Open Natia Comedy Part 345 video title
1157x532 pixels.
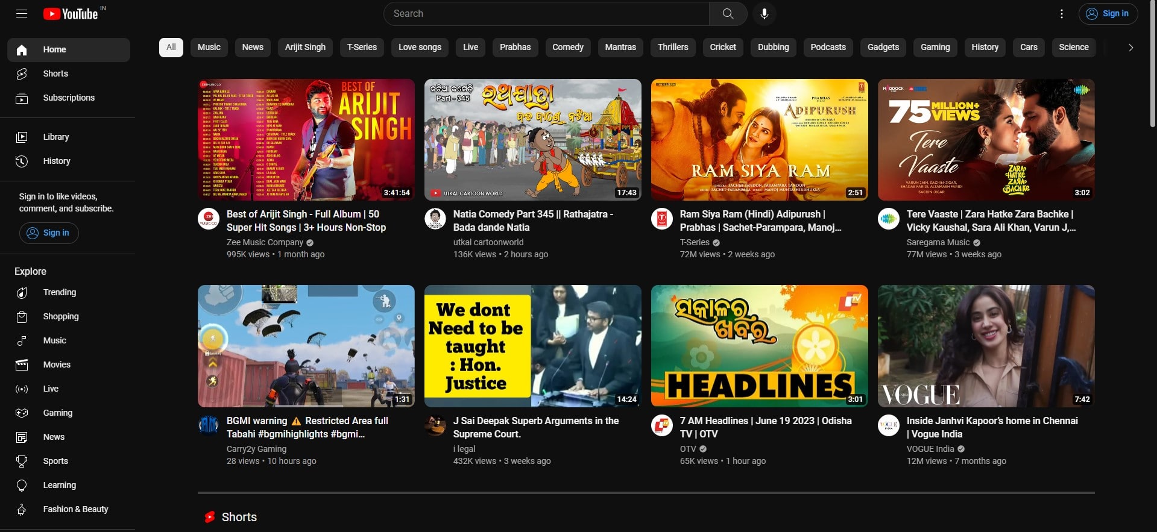click(533, 221)
